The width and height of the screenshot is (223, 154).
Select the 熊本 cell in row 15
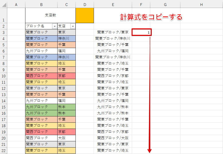pos(67,107)
